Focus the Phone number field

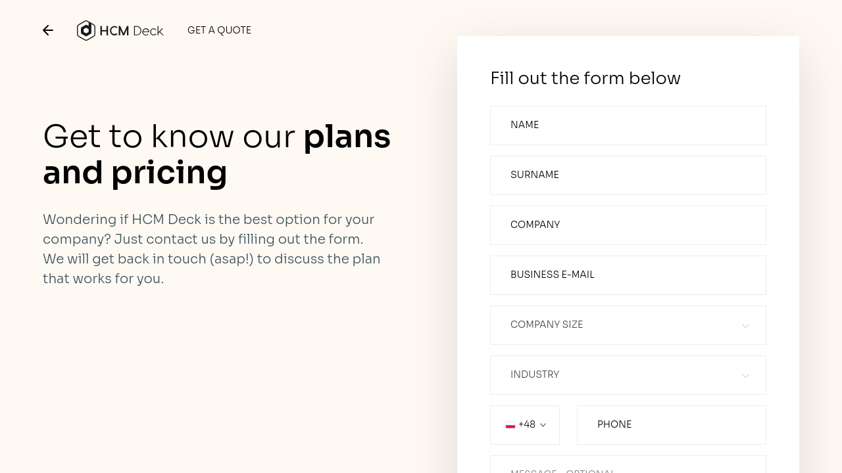pos(671,425)
